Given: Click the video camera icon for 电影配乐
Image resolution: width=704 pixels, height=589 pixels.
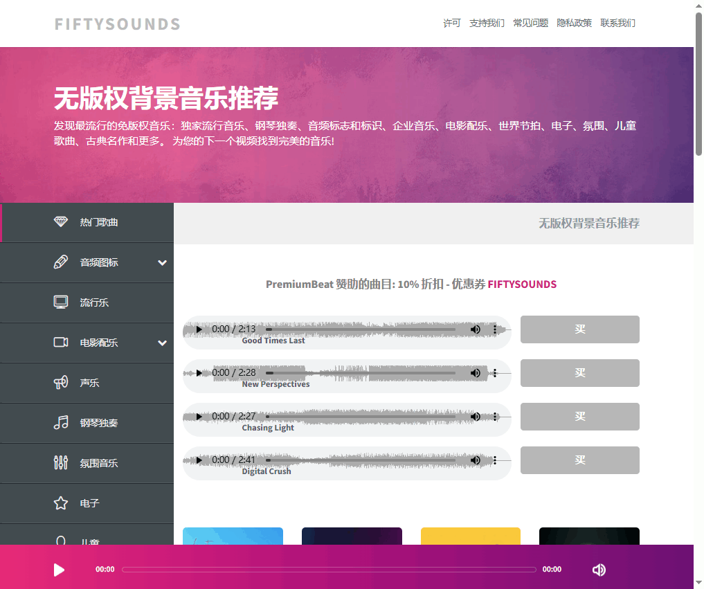Looking at the screenshot, I should (61, 343).
